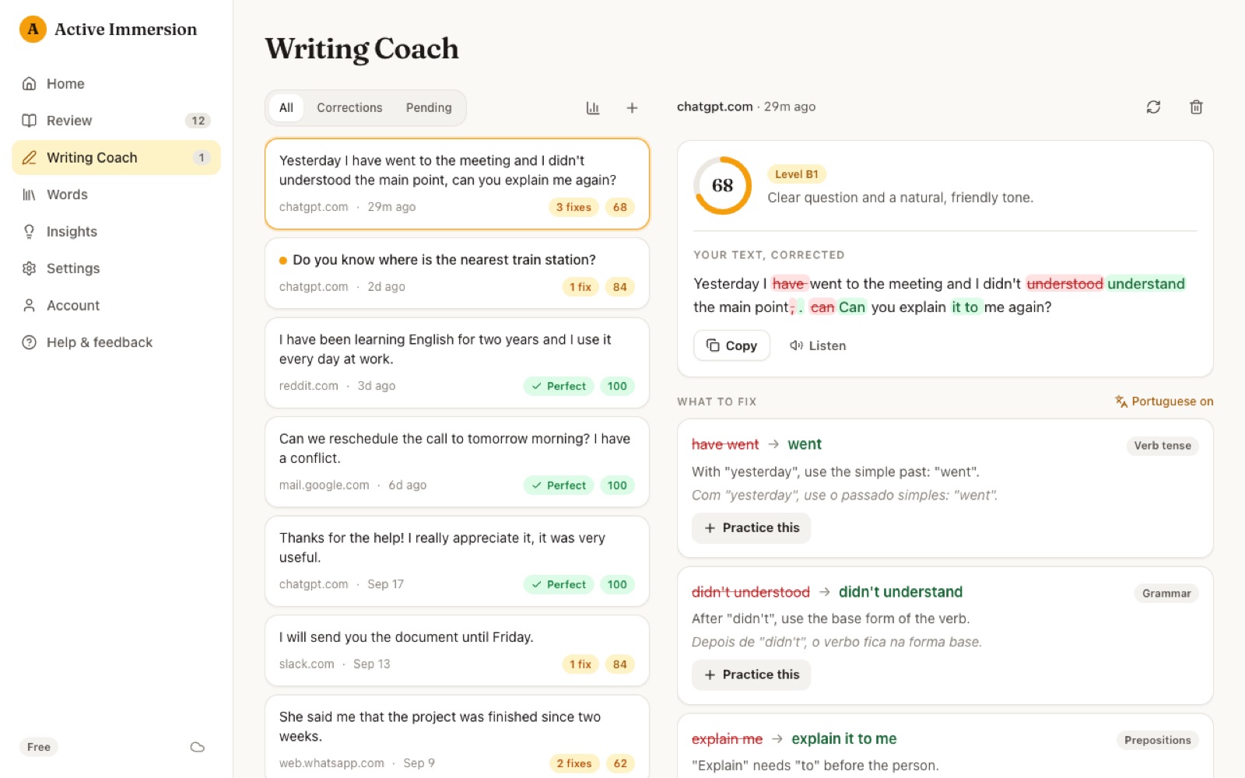Image resolution: width=1245 pixels, height=778 pixels.
Task: Click the score 68 progress ring
Action: [722, 186]
